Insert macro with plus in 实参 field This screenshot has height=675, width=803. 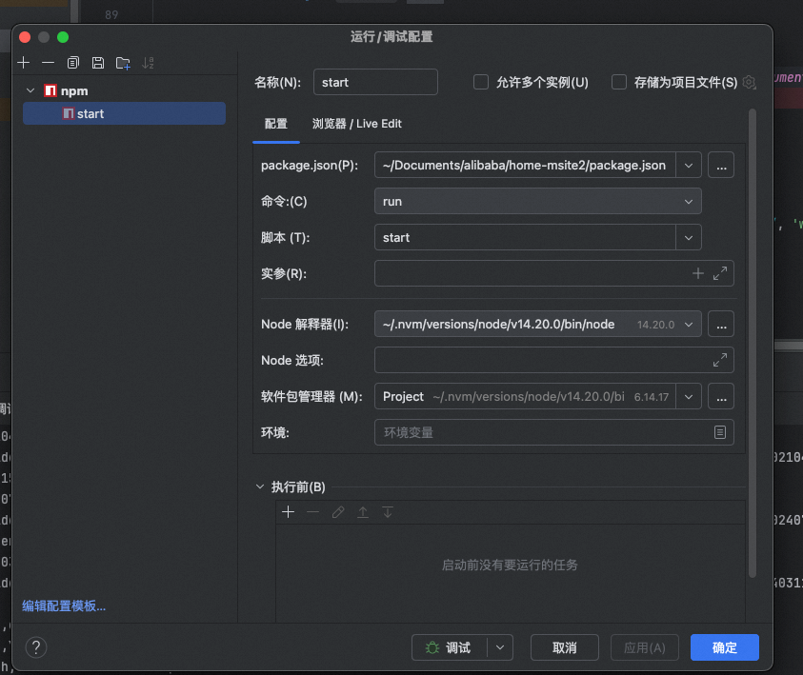(698, 273)
